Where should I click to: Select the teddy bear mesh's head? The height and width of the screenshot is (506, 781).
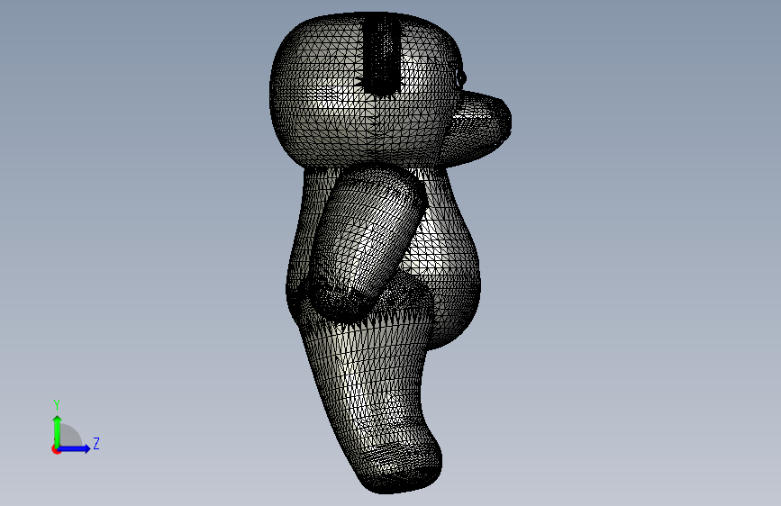(368, 90)
